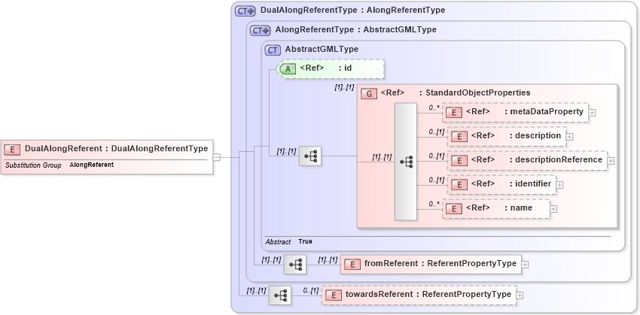
Task: Click the CT icon of AbstractGMLType
Action: click(x=273, y=50)
